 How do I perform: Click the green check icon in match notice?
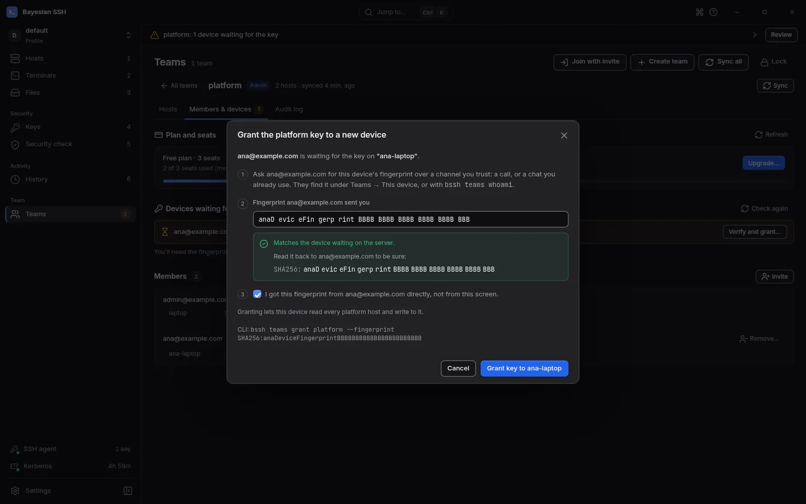(263, 244)
